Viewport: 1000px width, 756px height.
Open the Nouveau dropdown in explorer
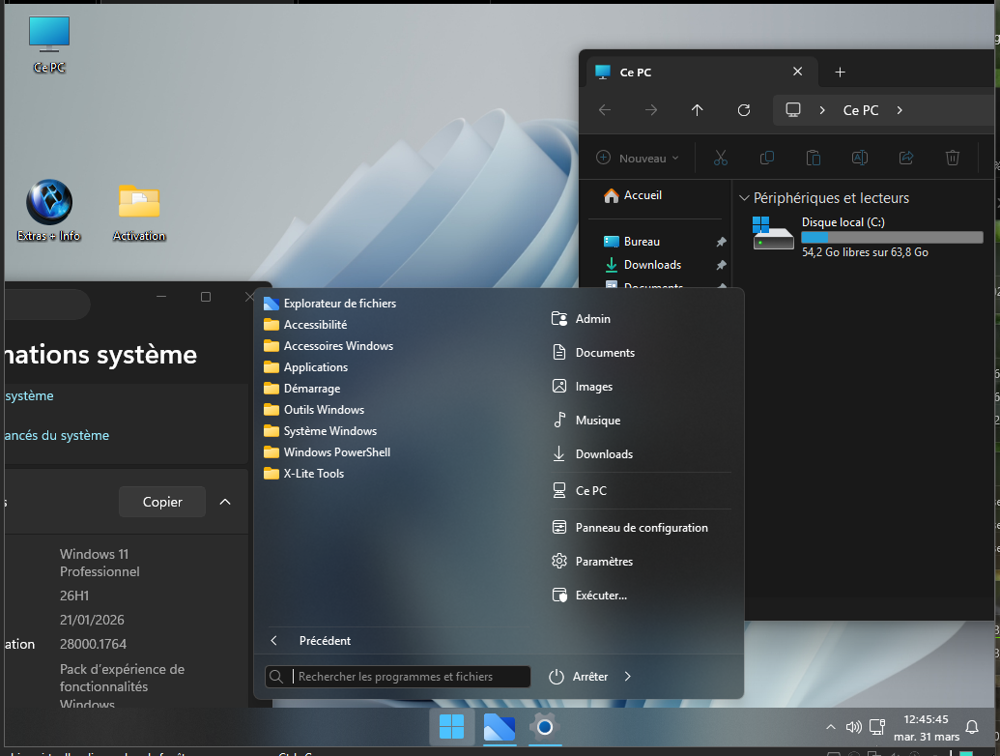638,158
